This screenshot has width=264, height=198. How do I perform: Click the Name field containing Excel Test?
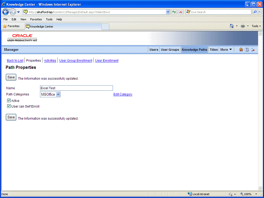[x=76, y=88]
